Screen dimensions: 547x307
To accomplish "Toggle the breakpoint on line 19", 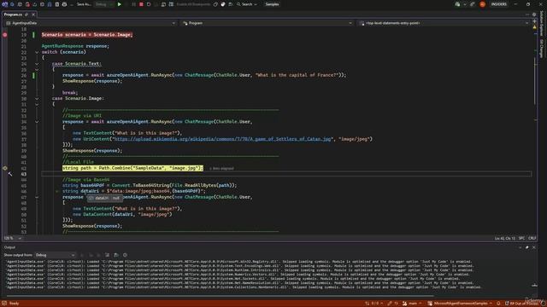I will click(x=5, y=34).
